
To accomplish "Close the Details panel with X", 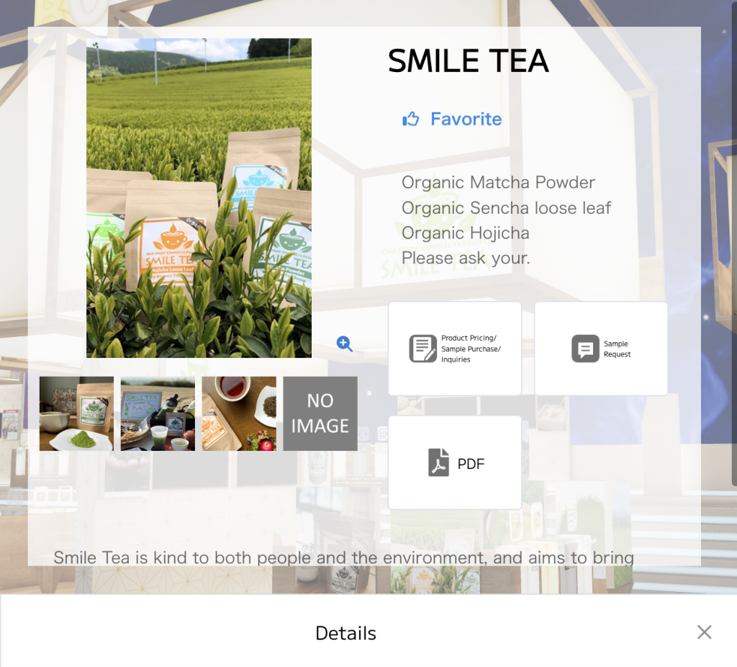I will (x=704, y=632).
